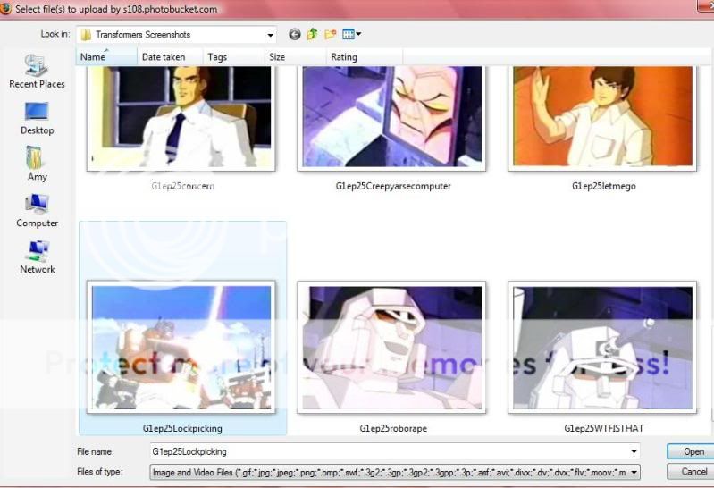
Task: Sort by the Date taken column
Action: [162, 57]
